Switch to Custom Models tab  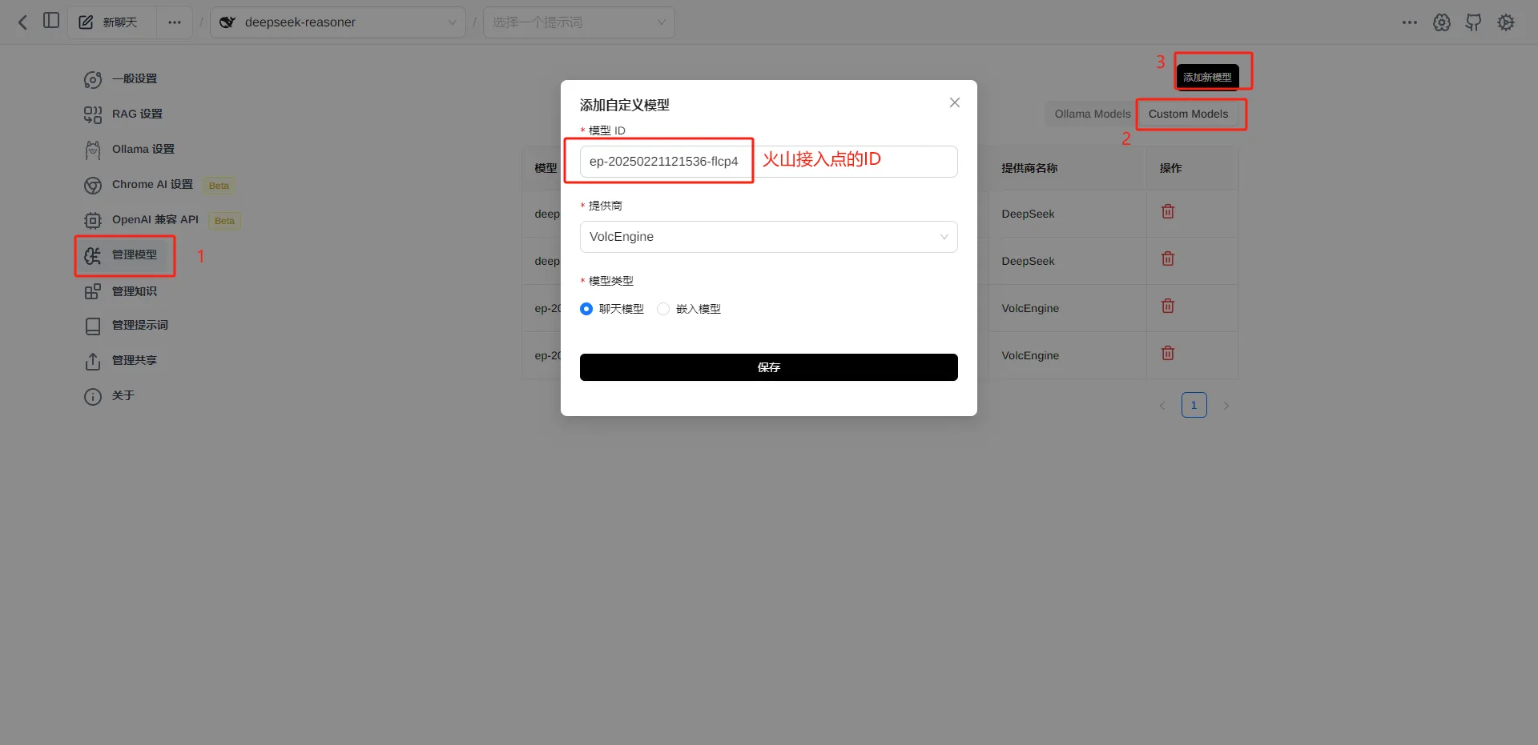(x=1188, y=114)
